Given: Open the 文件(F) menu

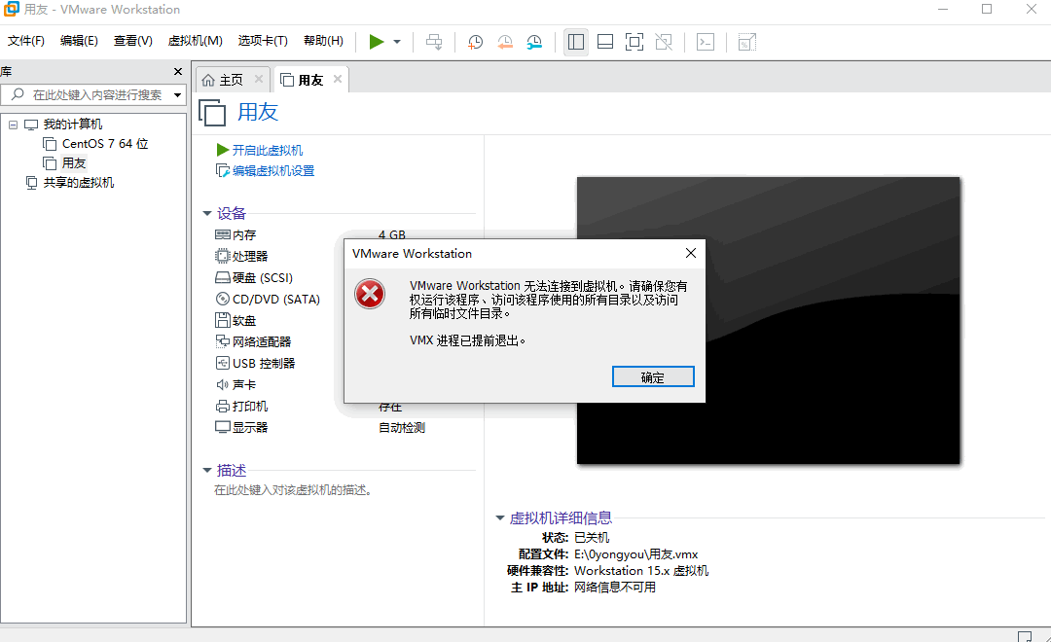Looking at the screenshot, I should 26,41.
